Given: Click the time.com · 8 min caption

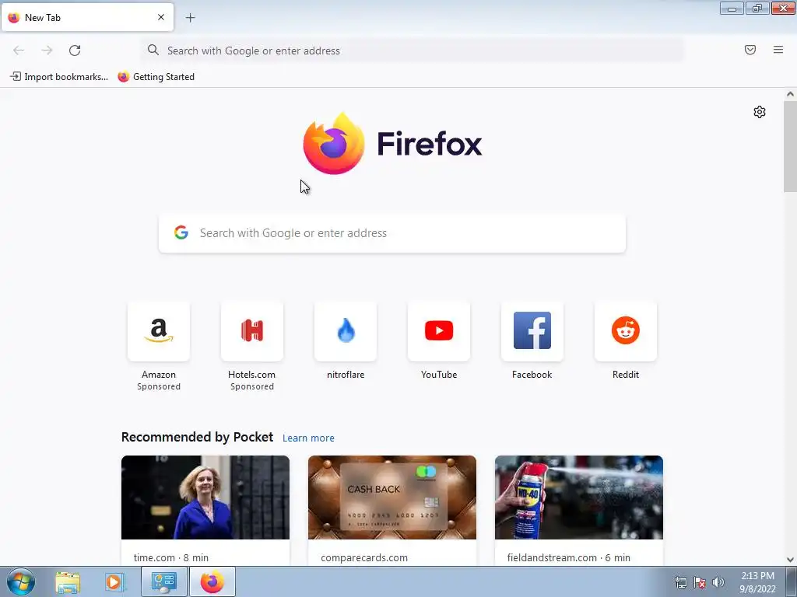Looking at the screenshot, I should 170,557.
